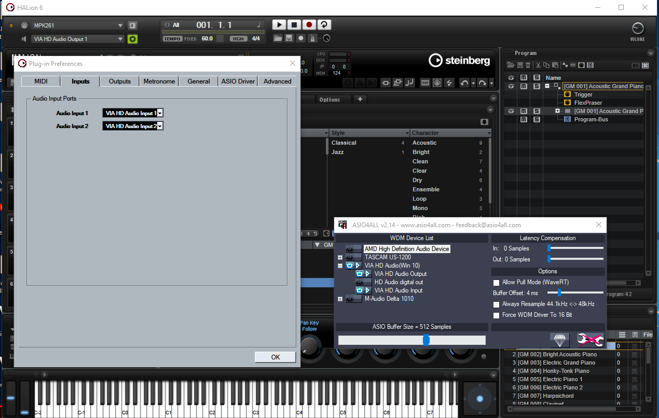Toggle the MIDI activity A button
Viewport: 659px width, 418px height.
(x=132, y=25)
